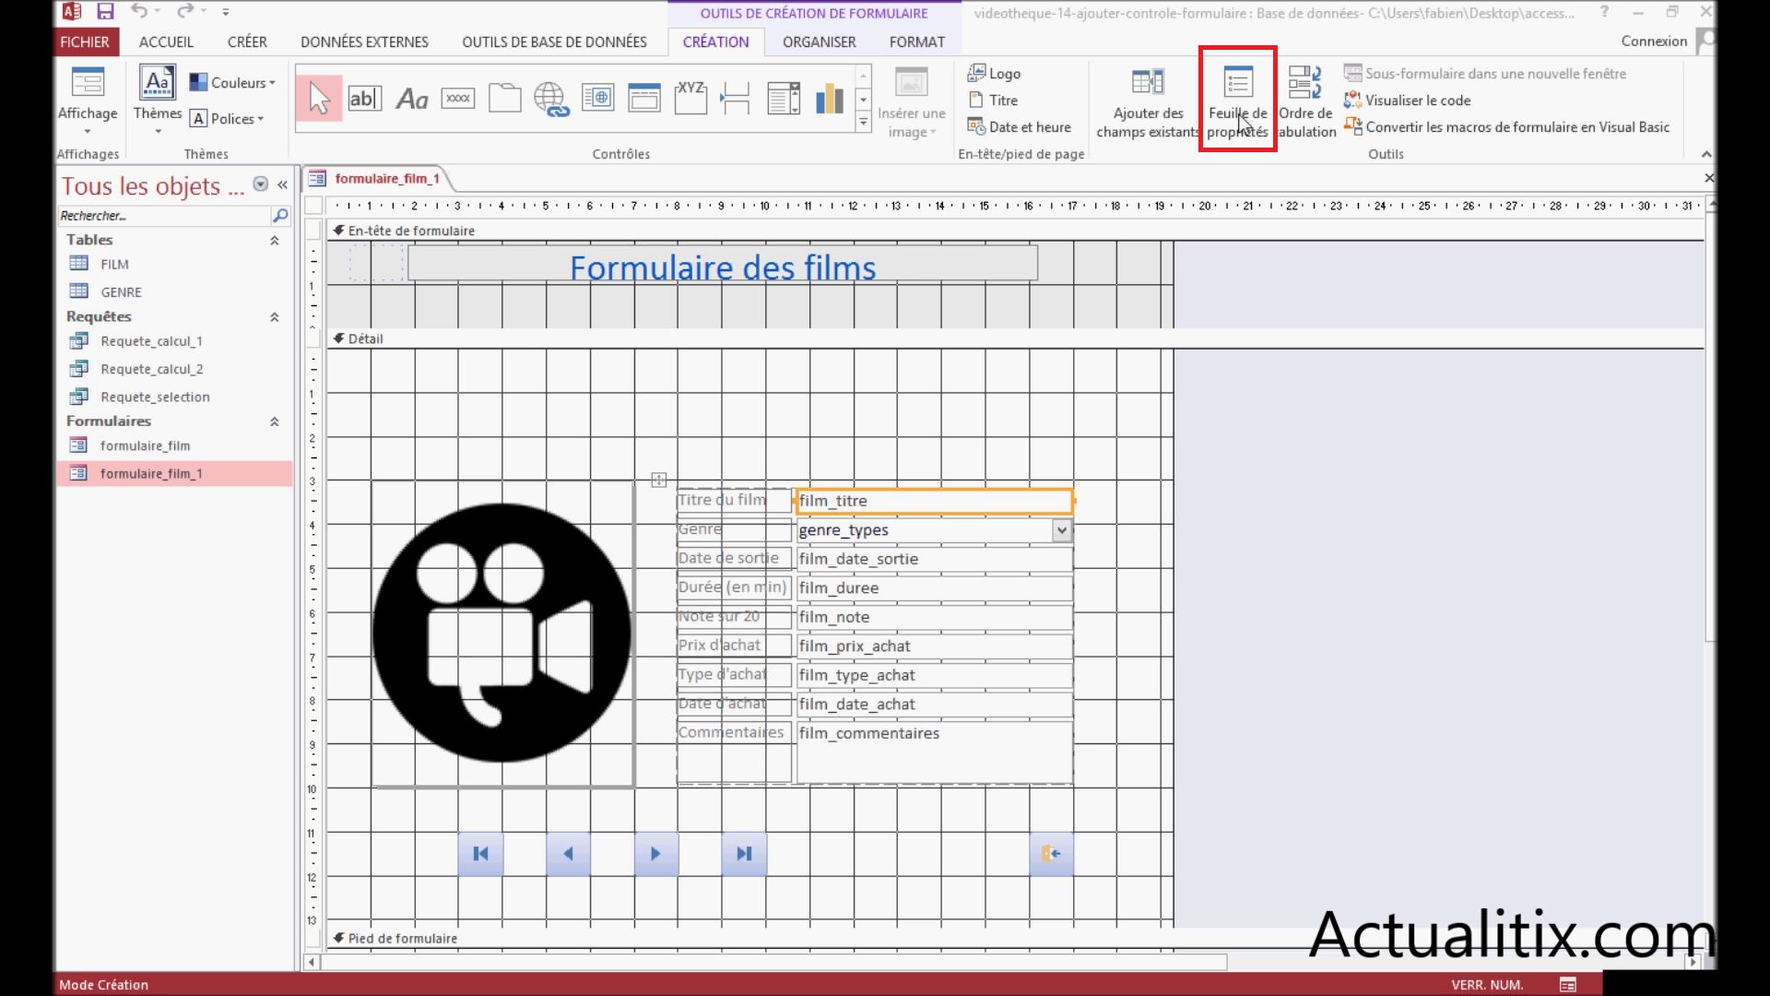Image resolution: width=1770 pixels, height=996 pixels.
Task: Click the close-form door button on the form
Action: coord(1051,854)
